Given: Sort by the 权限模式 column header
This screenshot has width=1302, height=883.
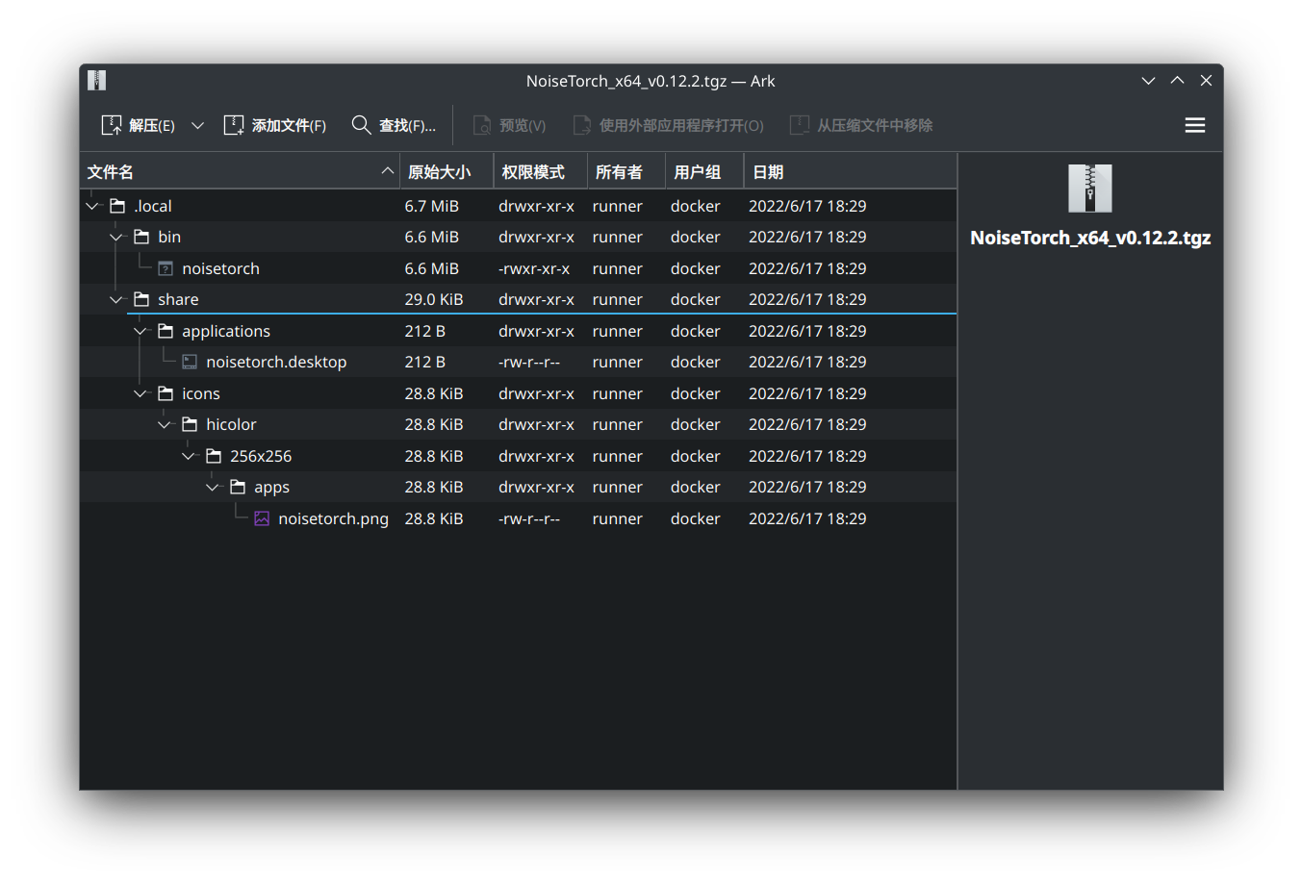Looking at the screenshot, I should pyautogui.click(x=541, y=171).
